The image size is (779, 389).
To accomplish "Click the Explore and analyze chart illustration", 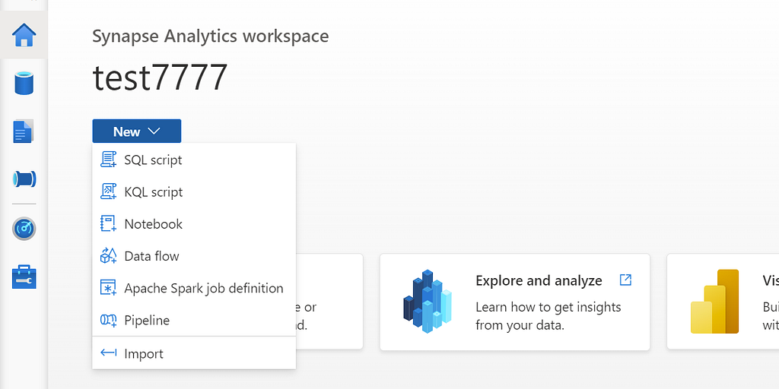I will [428, 301].
